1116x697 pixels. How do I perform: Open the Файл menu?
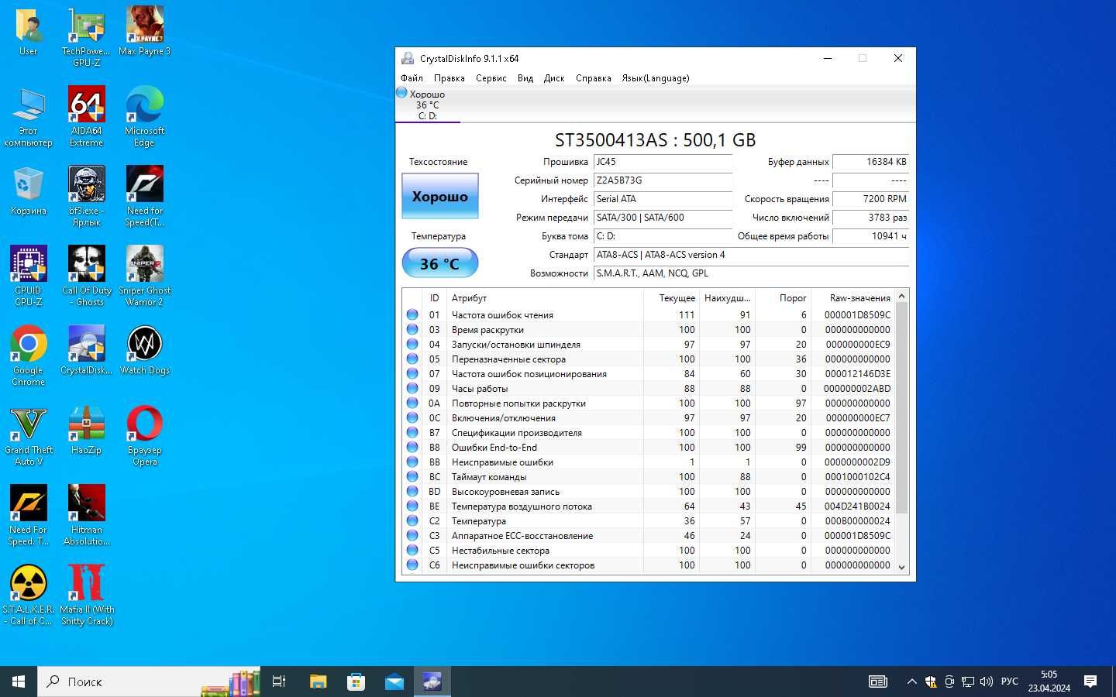[x=412, y=78]
